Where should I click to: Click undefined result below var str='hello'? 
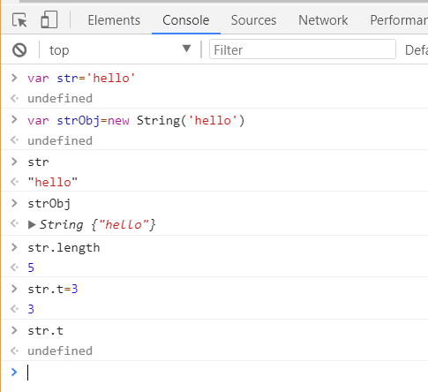(60, 98)
